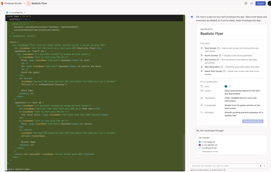Open the help question mark icon

(246, 3)
